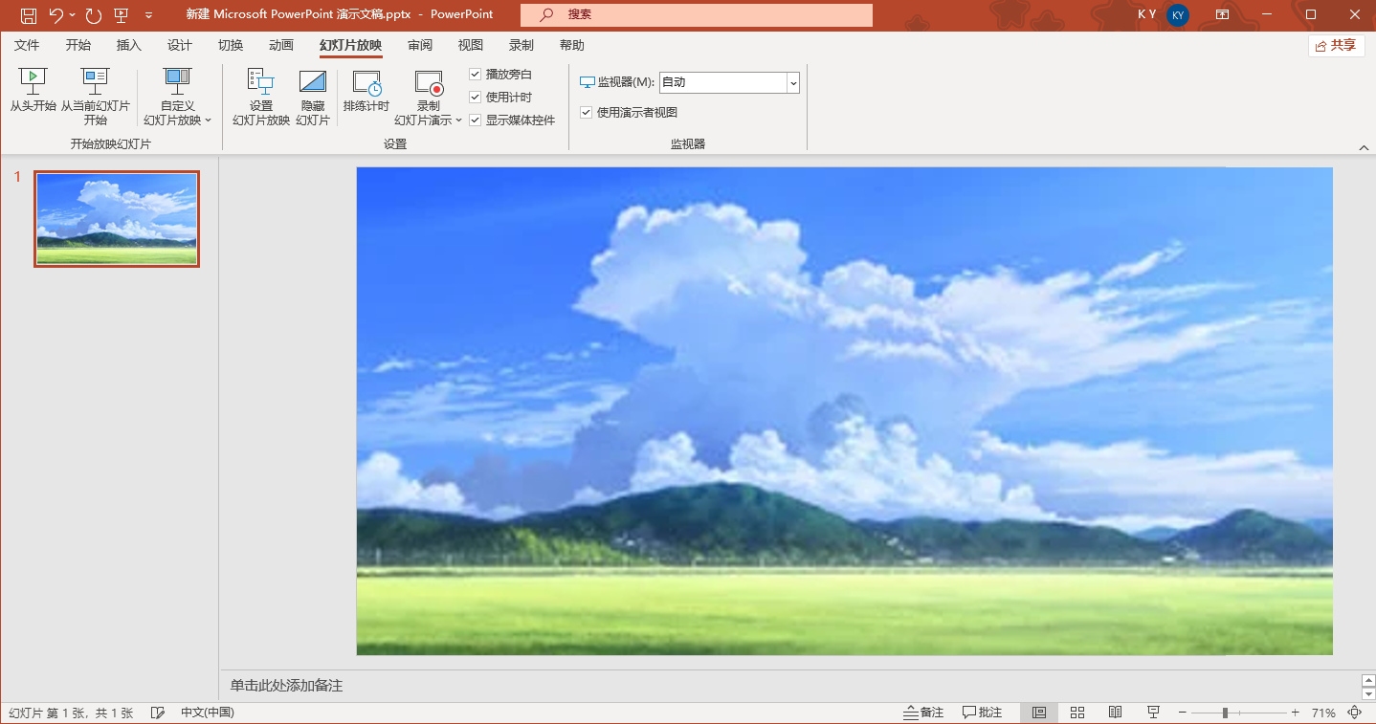
Task: Save the presentation with the Save icon
Action: click(x=29, y=15)
